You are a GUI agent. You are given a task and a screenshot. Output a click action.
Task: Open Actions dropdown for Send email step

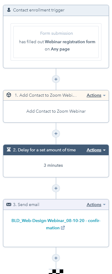click(96, 205)
